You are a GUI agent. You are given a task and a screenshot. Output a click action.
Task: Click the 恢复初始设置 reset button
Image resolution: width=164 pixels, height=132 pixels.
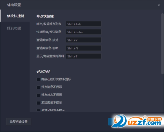[x=19, y=122]
